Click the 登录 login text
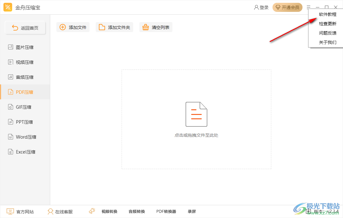 (x=264, y=8)
